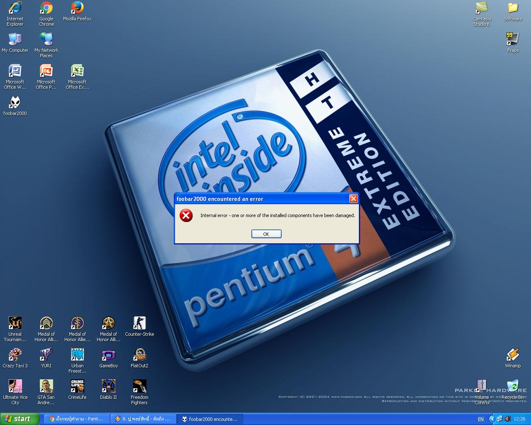This screenshot has height=425, width=531.
Task: Open the Software folder
Action: [x=513, y=11]
